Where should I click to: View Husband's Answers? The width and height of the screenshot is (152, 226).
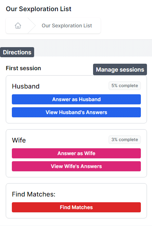(76, 112)
